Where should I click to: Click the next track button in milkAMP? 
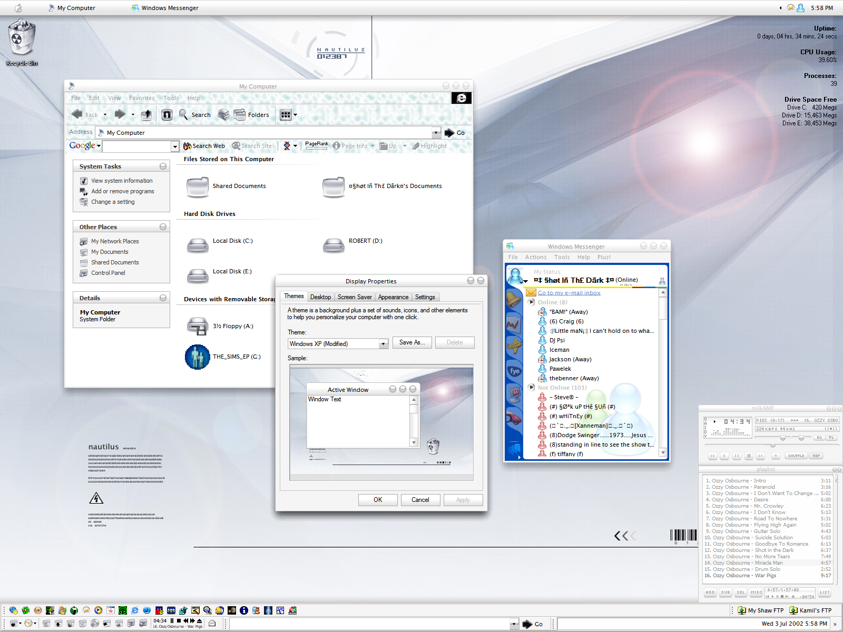click(x=760, y=456)
